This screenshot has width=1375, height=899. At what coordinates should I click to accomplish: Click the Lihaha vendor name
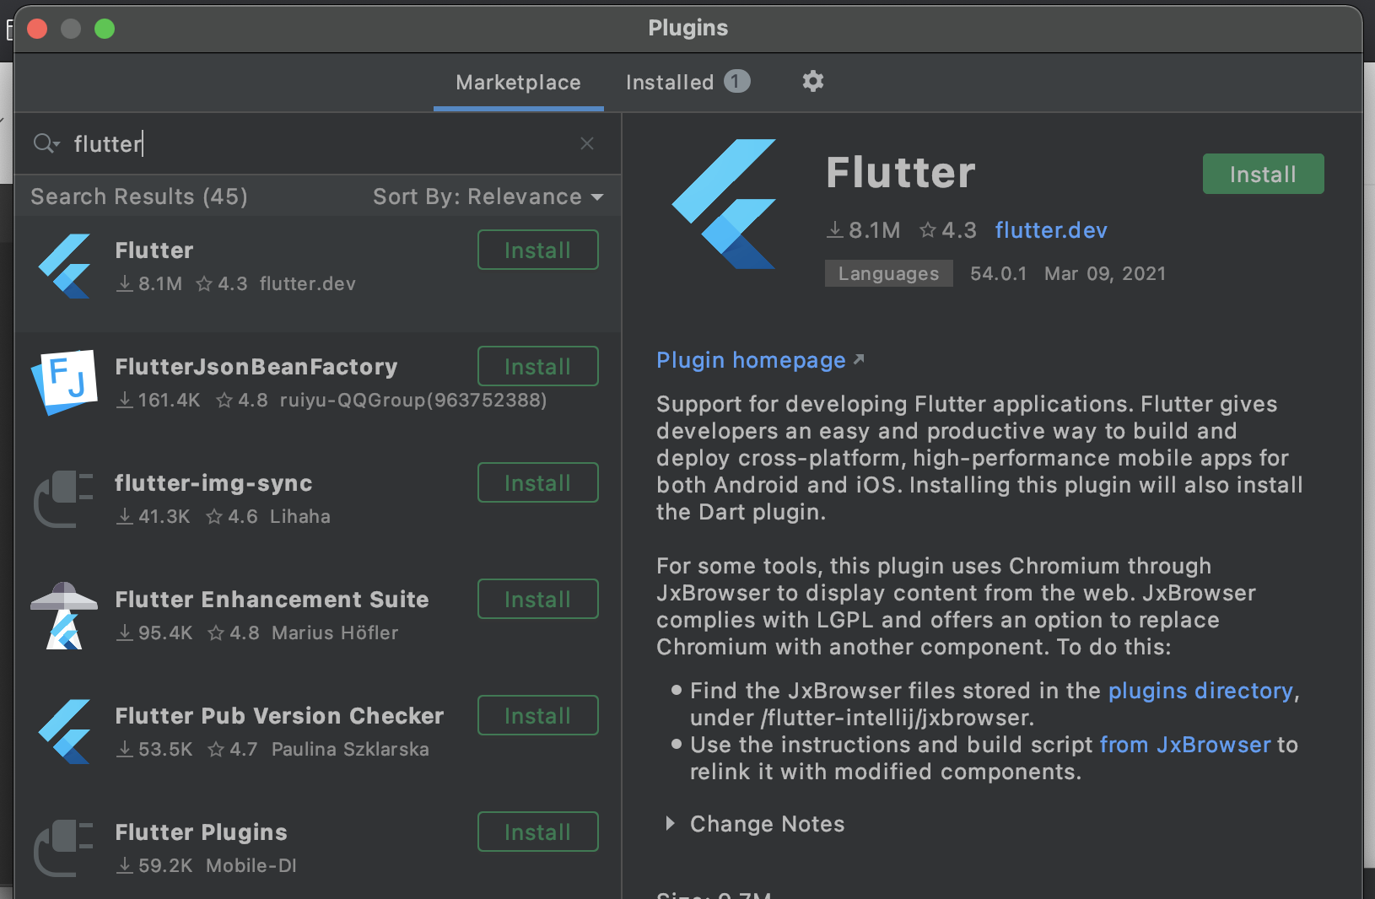tap(300, 516)
